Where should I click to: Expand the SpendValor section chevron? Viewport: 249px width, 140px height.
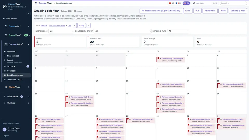pyautogui.click(x=29, y=26)
